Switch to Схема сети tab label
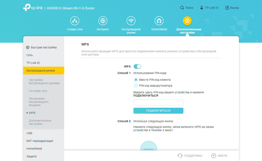The height and width of the screenshot is (161, 262). click(75, 29)
